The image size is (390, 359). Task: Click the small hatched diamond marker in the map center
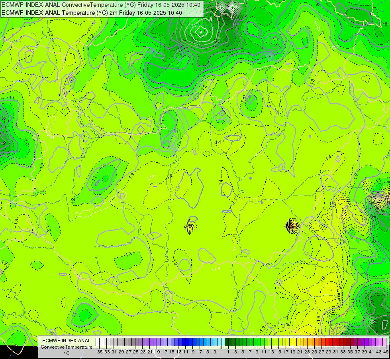pyautogui.click(x=190, y=227)
